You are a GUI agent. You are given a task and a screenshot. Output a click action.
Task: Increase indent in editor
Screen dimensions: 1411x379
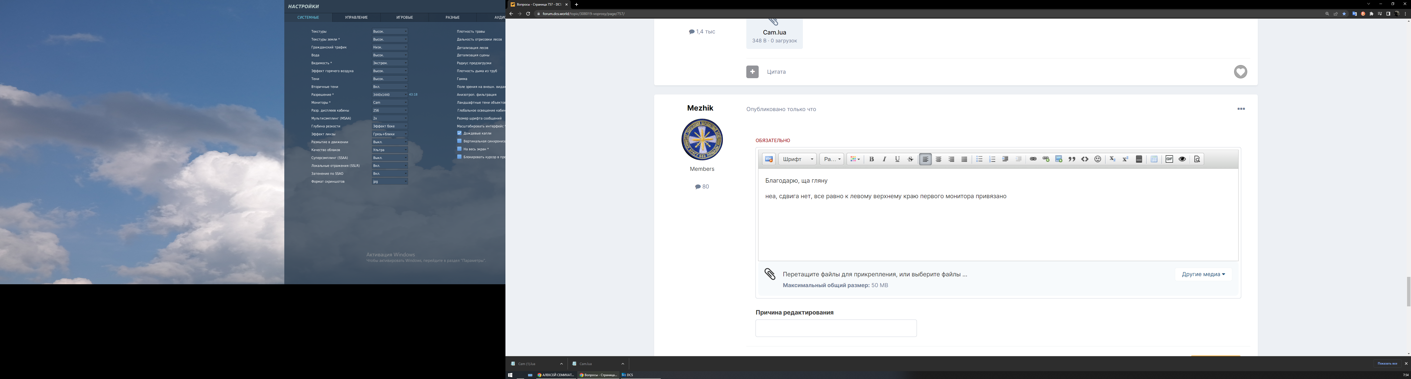click(x=1005, y=159)
